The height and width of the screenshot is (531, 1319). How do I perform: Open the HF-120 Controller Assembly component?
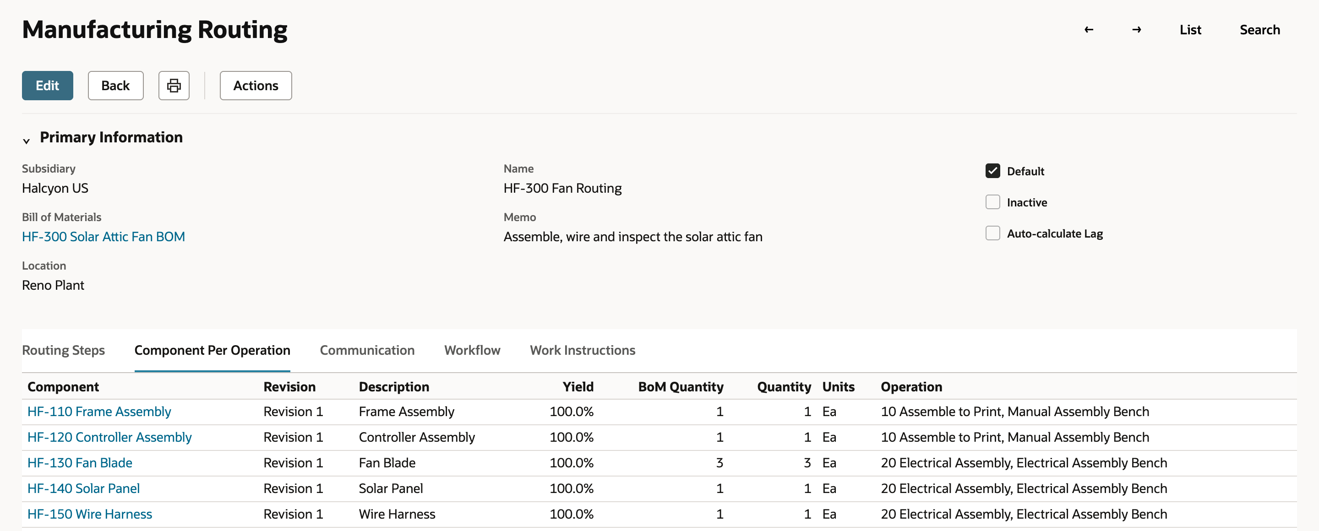coord(109,437)
